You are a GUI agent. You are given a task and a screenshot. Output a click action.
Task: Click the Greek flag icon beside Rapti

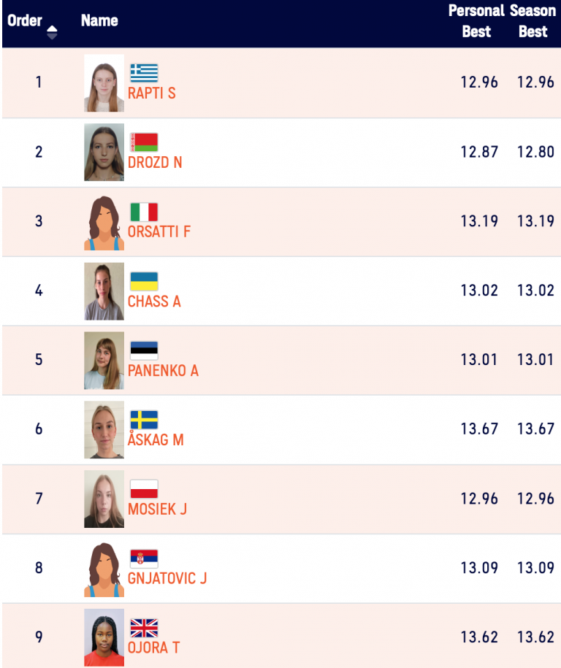(x=144, y=73)
